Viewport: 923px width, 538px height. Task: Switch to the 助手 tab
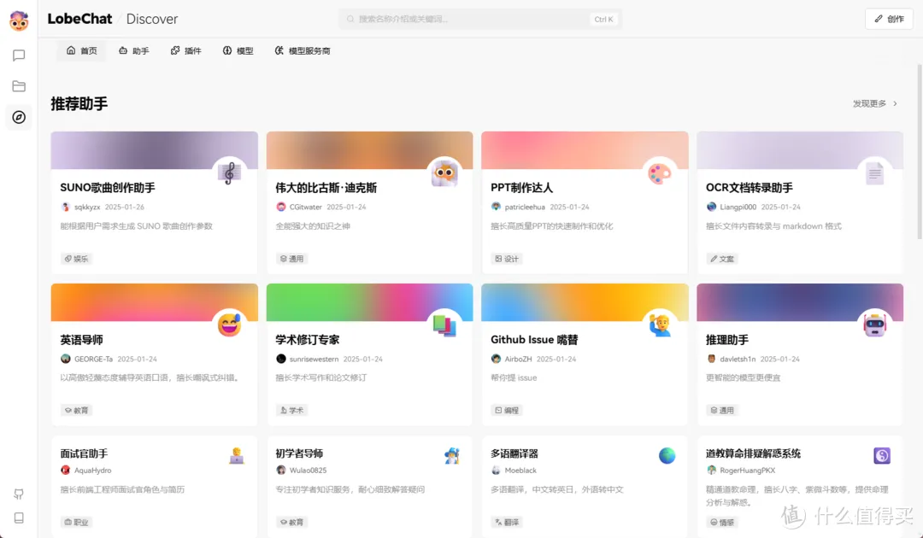133,50
